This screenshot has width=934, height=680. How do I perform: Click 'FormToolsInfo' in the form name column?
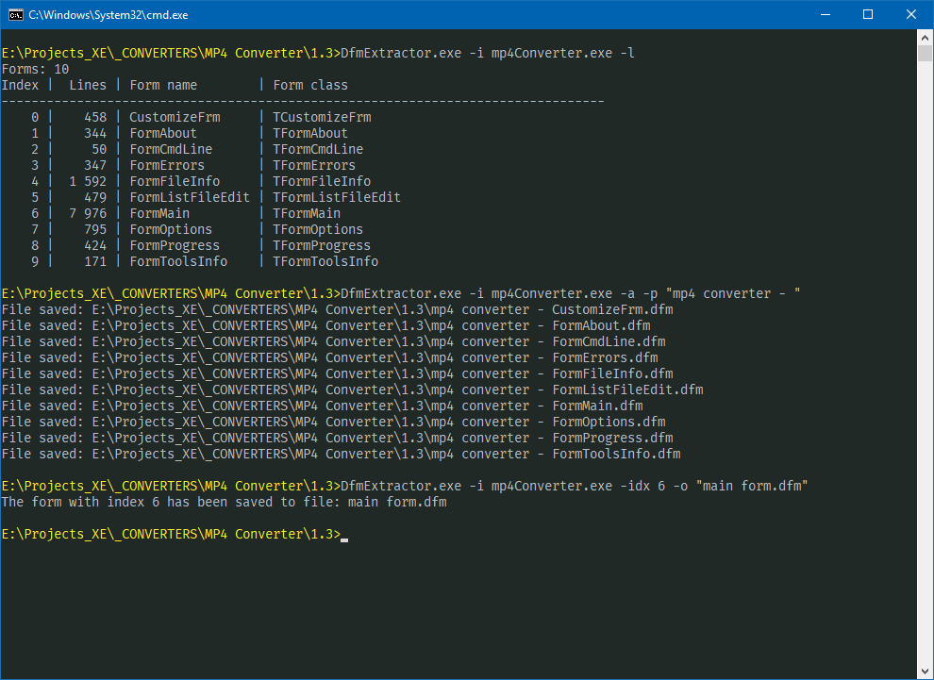point(178,262)
